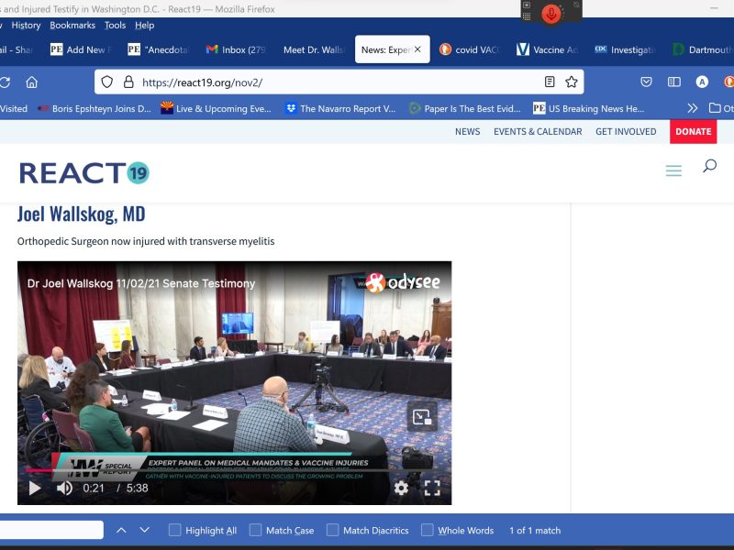Jump to the previous find match arrow
Image resolution: width=734 pixels, height=550 pixels.
121,530
